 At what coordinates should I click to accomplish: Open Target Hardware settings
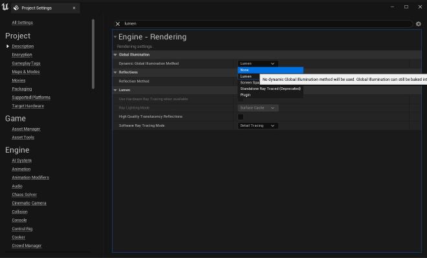click(x=28, y=106)
